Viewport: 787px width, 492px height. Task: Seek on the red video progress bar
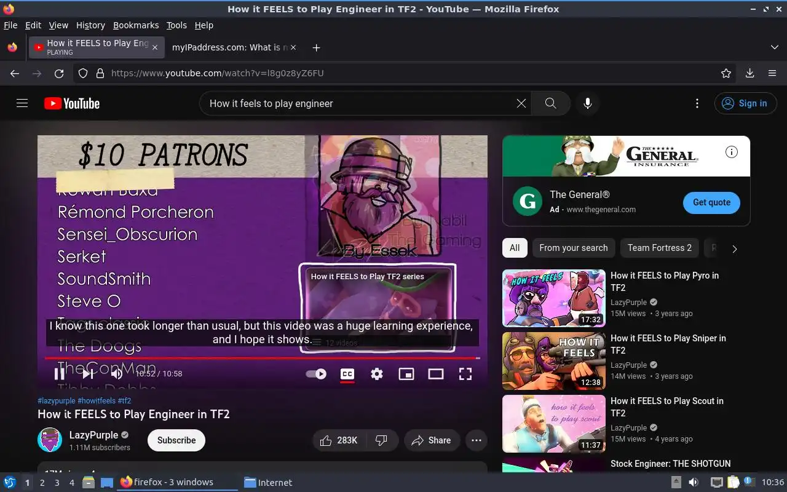[x=263, y=357]
